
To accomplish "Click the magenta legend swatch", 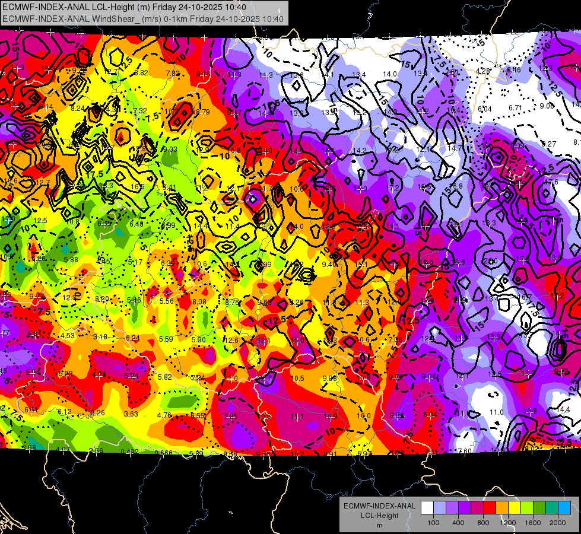I will tap(477, 508).
